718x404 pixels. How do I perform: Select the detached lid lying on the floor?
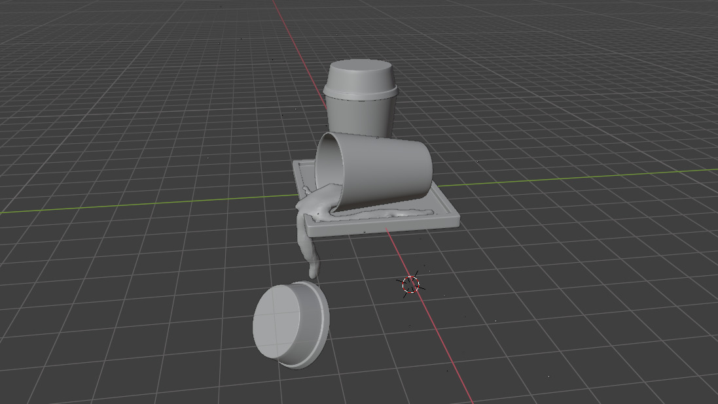(x=291, y=325)
